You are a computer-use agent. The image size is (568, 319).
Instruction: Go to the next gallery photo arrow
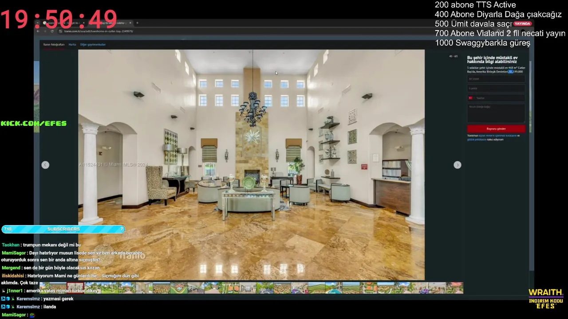[457, 165]
